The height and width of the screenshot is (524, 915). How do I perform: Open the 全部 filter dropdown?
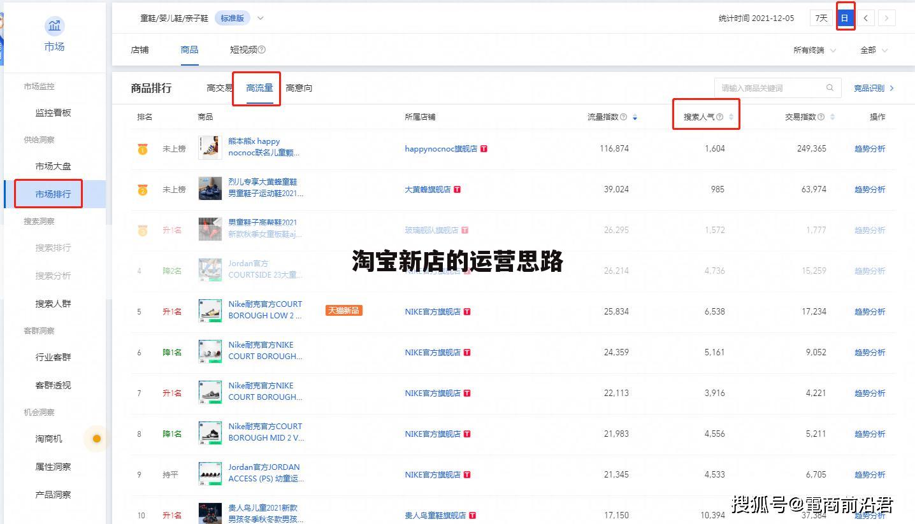coord(874,50)
